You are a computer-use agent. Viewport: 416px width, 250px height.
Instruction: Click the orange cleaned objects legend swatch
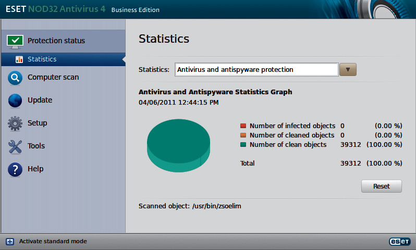tap(243, 135)
